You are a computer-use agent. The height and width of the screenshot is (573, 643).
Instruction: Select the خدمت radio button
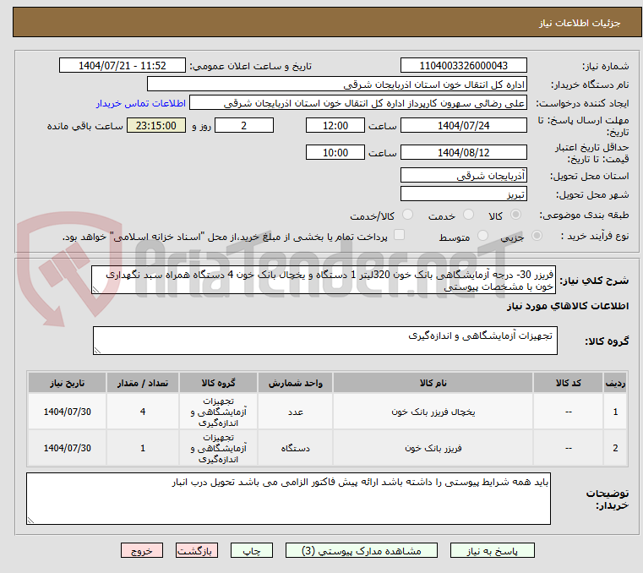point(468,215)
